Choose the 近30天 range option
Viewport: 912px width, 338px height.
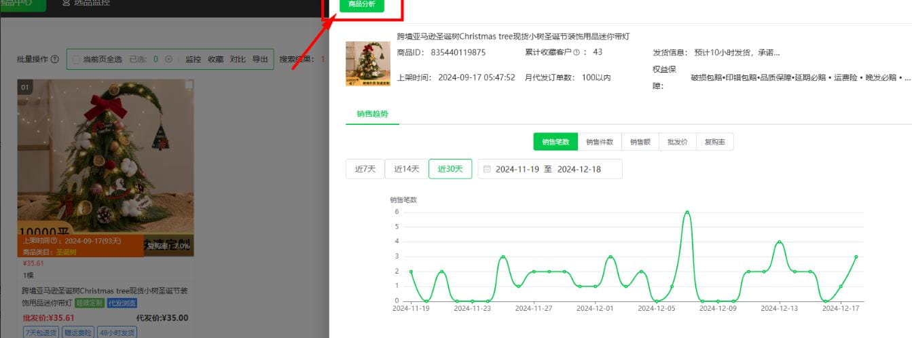tap(450, 169)
